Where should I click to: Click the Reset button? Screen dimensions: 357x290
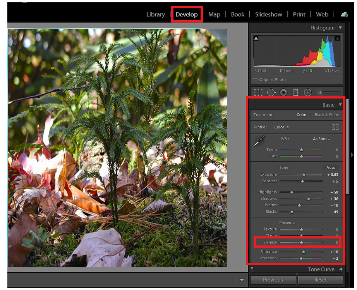(x=320, y=280)
